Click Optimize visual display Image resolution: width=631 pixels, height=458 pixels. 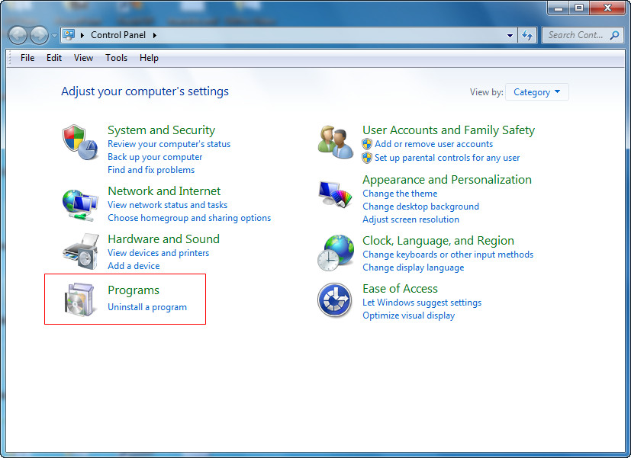pyautogui.click(x=409, y=315)
